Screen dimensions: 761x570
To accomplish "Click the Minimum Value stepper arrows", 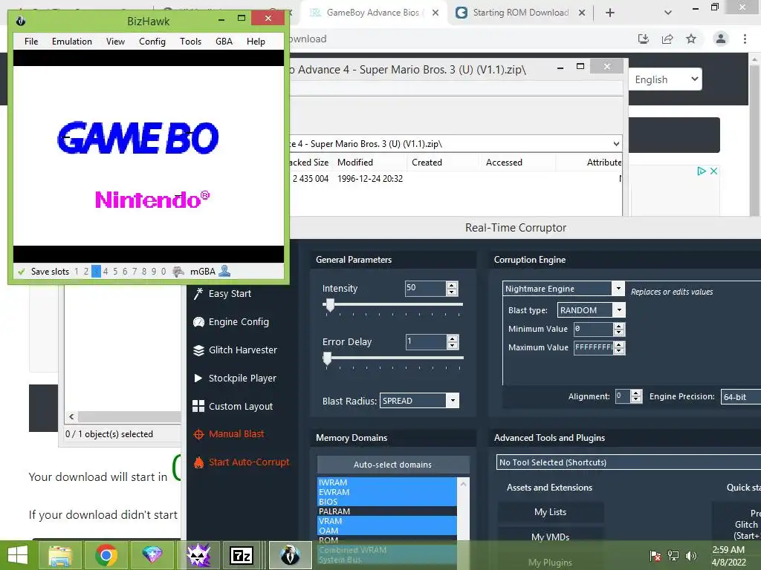I will tap(619, 329).
